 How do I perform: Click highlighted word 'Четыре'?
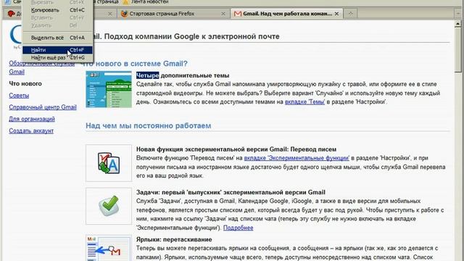pos(147,75)
